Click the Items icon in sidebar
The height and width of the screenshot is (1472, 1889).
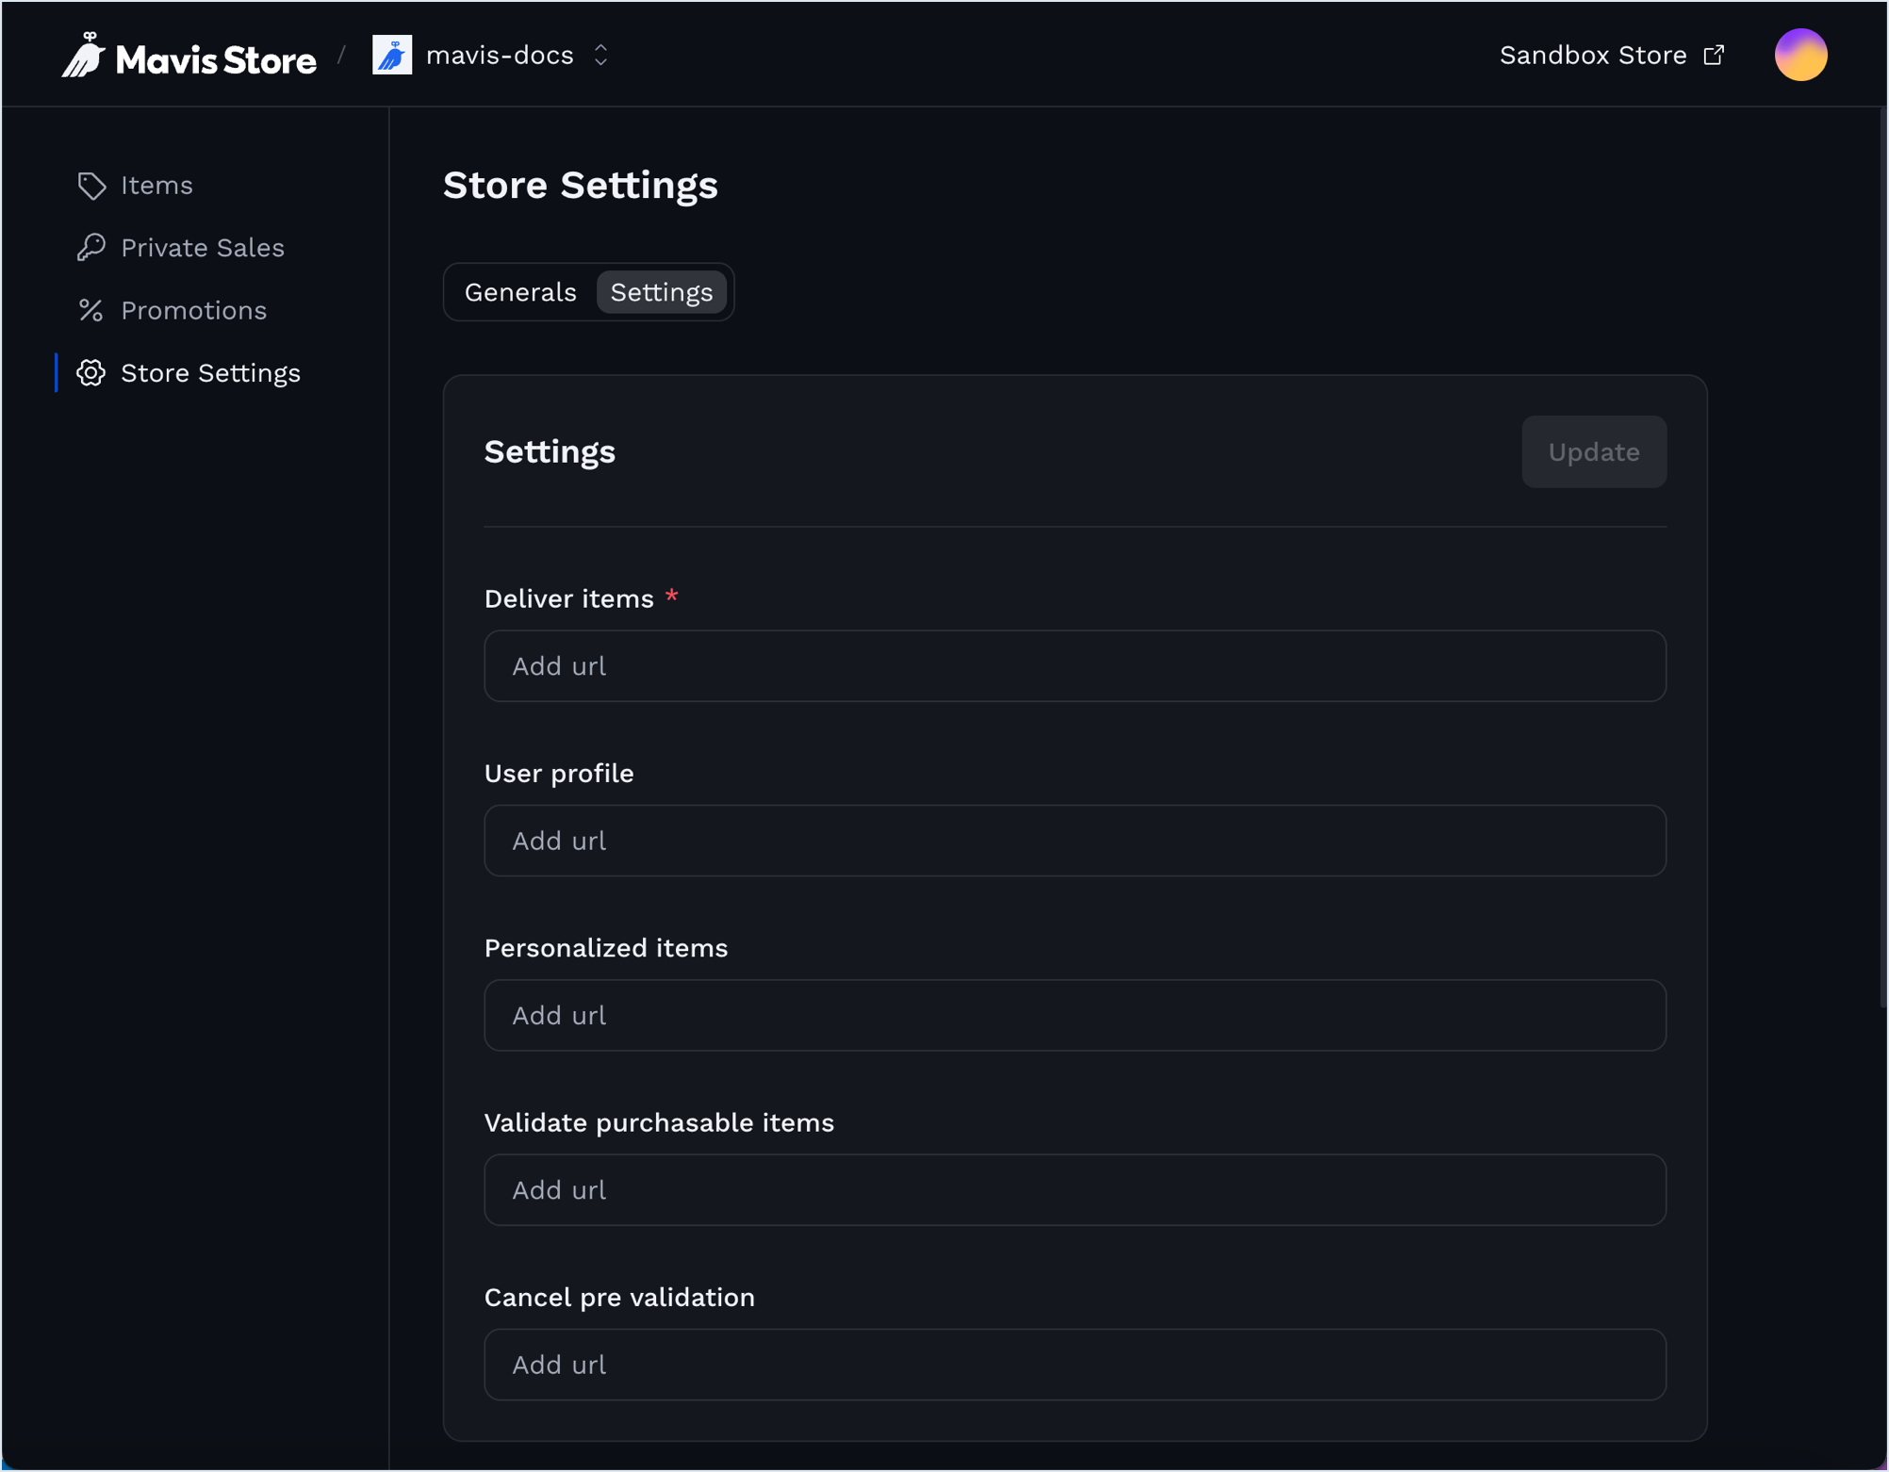[92, 184]
